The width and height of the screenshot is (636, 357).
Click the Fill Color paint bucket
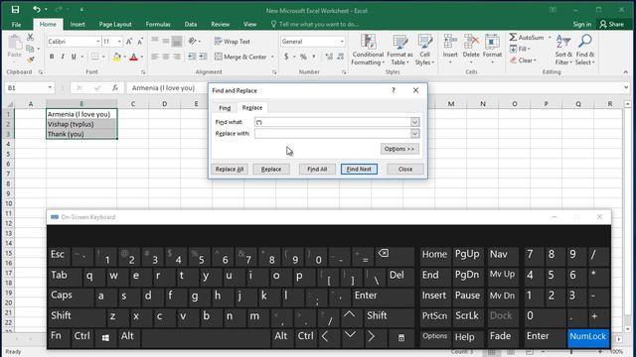coord(117,57)
